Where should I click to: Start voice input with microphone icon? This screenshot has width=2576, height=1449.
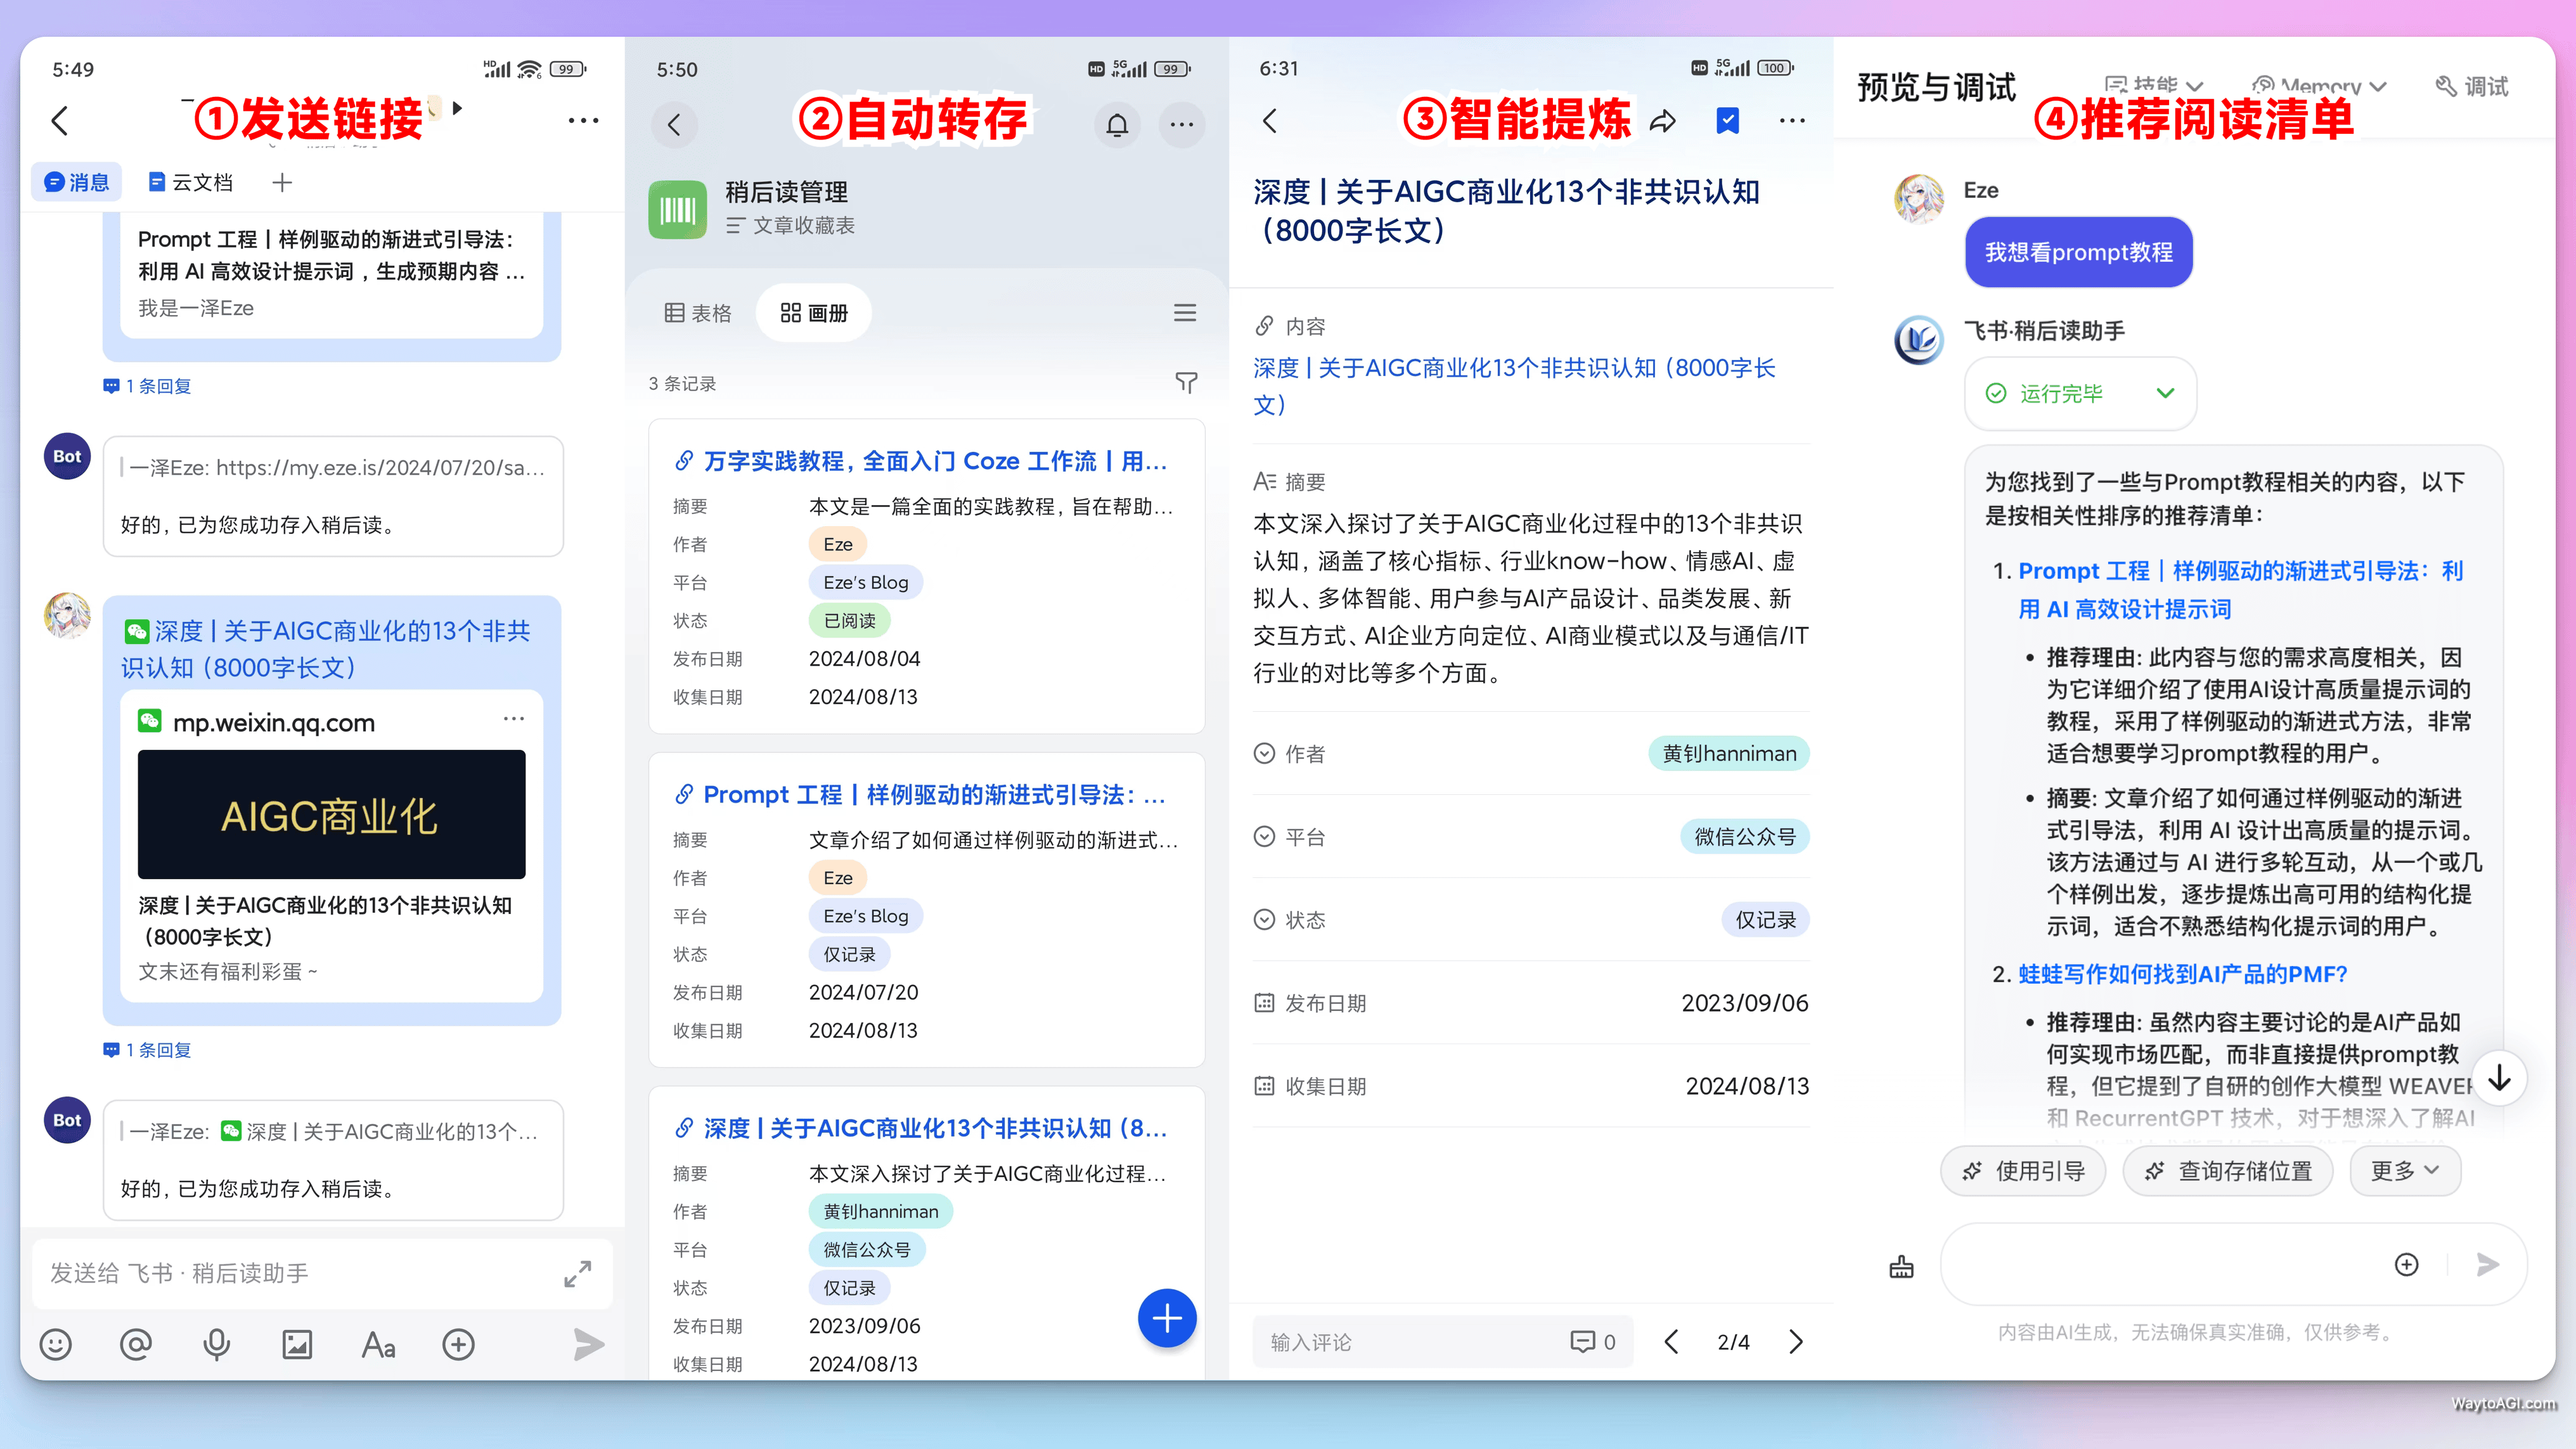(x=217, y=1345)
